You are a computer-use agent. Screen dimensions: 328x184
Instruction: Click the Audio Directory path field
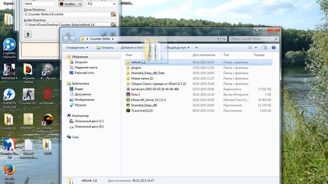pyautogui.click(x=67, y=25)
